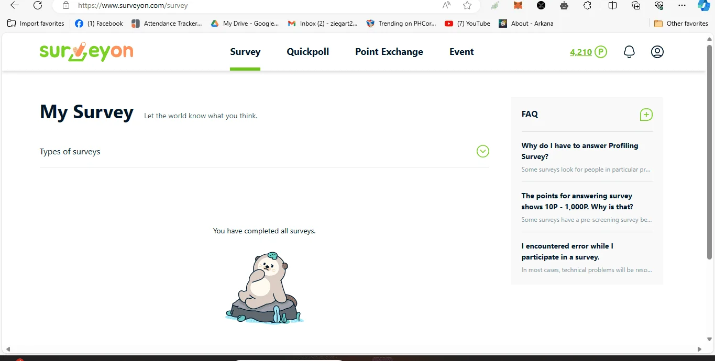715x361 pixels.
Task: Add page to favorites with the star icon
Action: point(467,5)
